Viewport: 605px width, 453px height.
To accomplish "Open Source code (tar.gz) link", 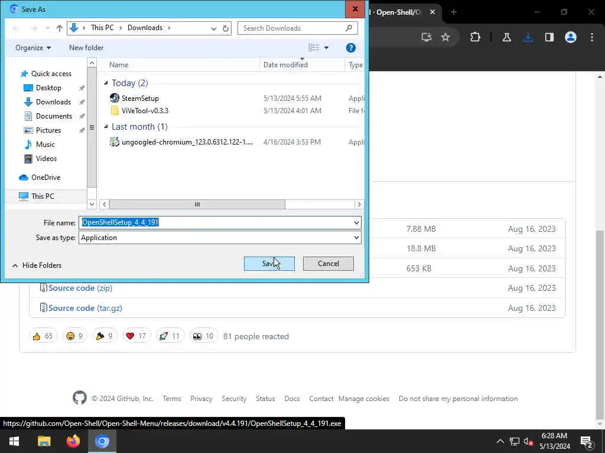I will pyautogui.click(x=85, y=308).
